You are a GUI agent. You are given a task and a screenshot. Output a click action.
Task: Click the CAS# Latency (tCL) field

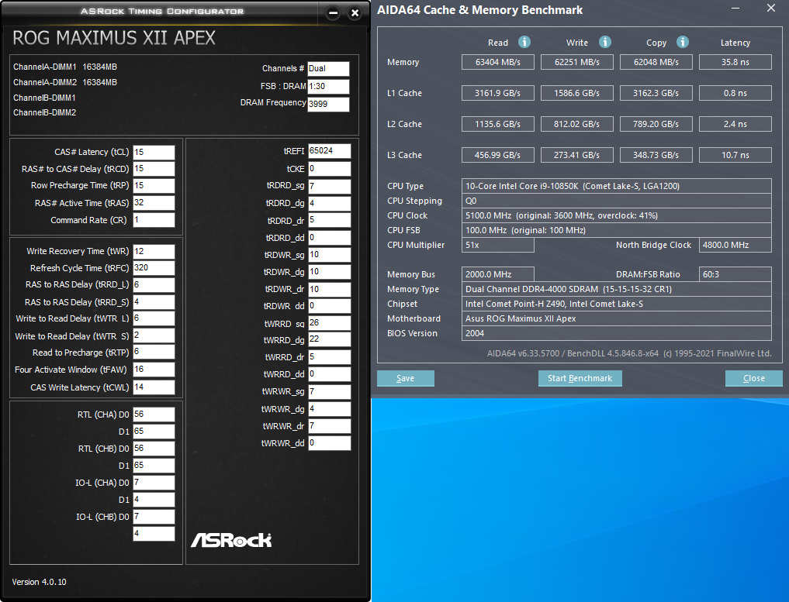154,153
